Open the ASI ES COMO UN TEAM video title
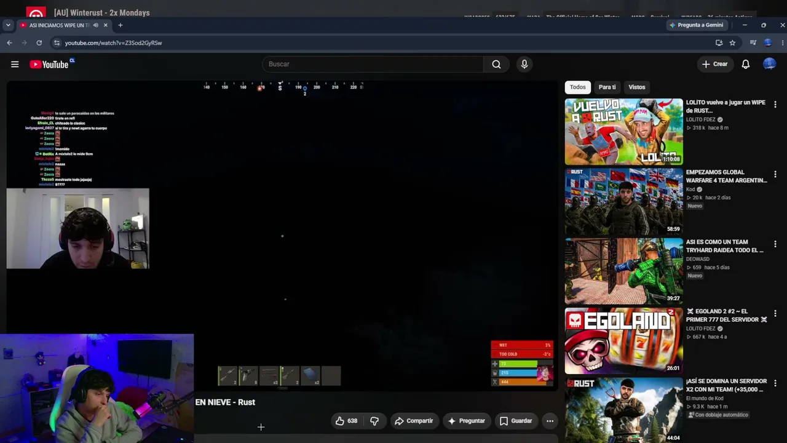This screenshot has height=443, width=787. pos(725,246)
